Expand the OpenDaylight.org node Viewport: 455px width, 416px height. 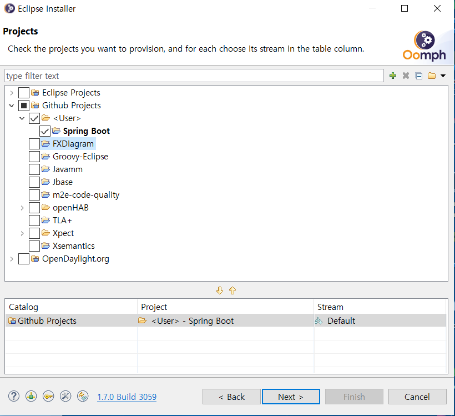pos(12,259)
